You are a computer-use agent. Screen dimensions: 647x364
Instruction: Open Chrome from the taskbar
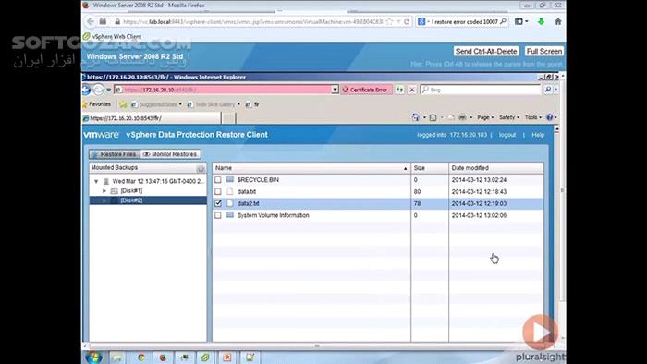tap(141, 358)
